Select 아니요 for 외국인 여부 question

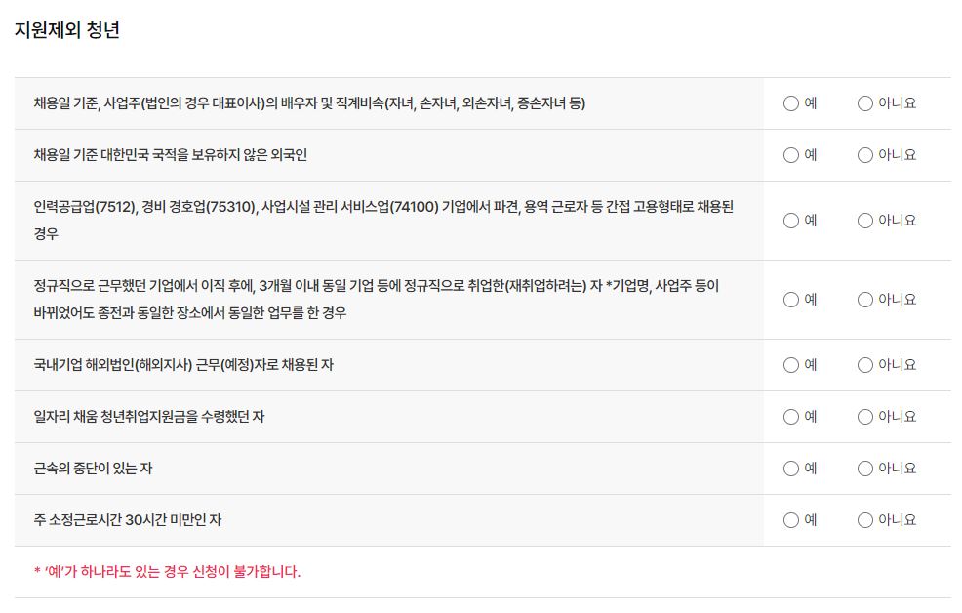click(863, 154)
